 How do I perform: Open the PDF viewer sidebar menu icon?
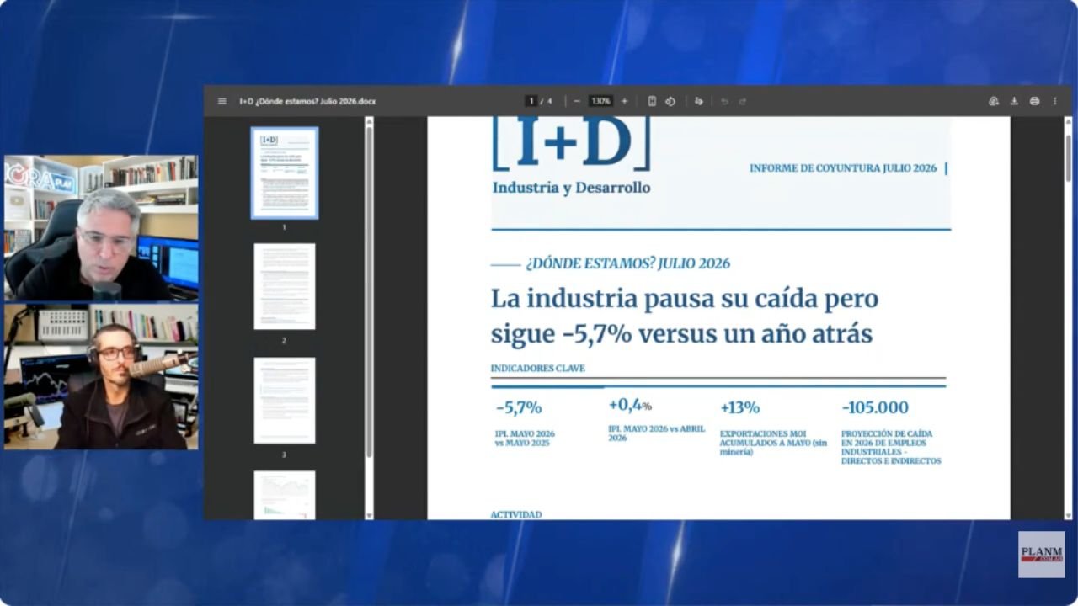pos(222,101)
